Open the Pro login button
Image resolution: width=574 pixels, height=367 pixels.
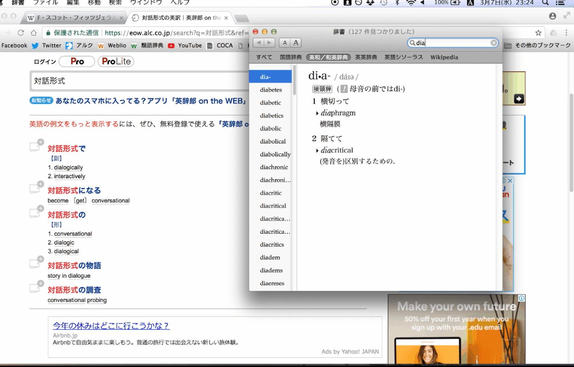point(77,61)
